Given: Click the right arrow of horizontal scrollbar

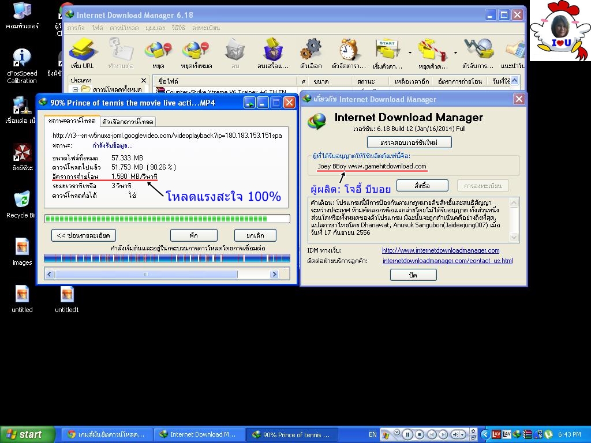Looking at the screenshot, I should (x=274, y=274).
